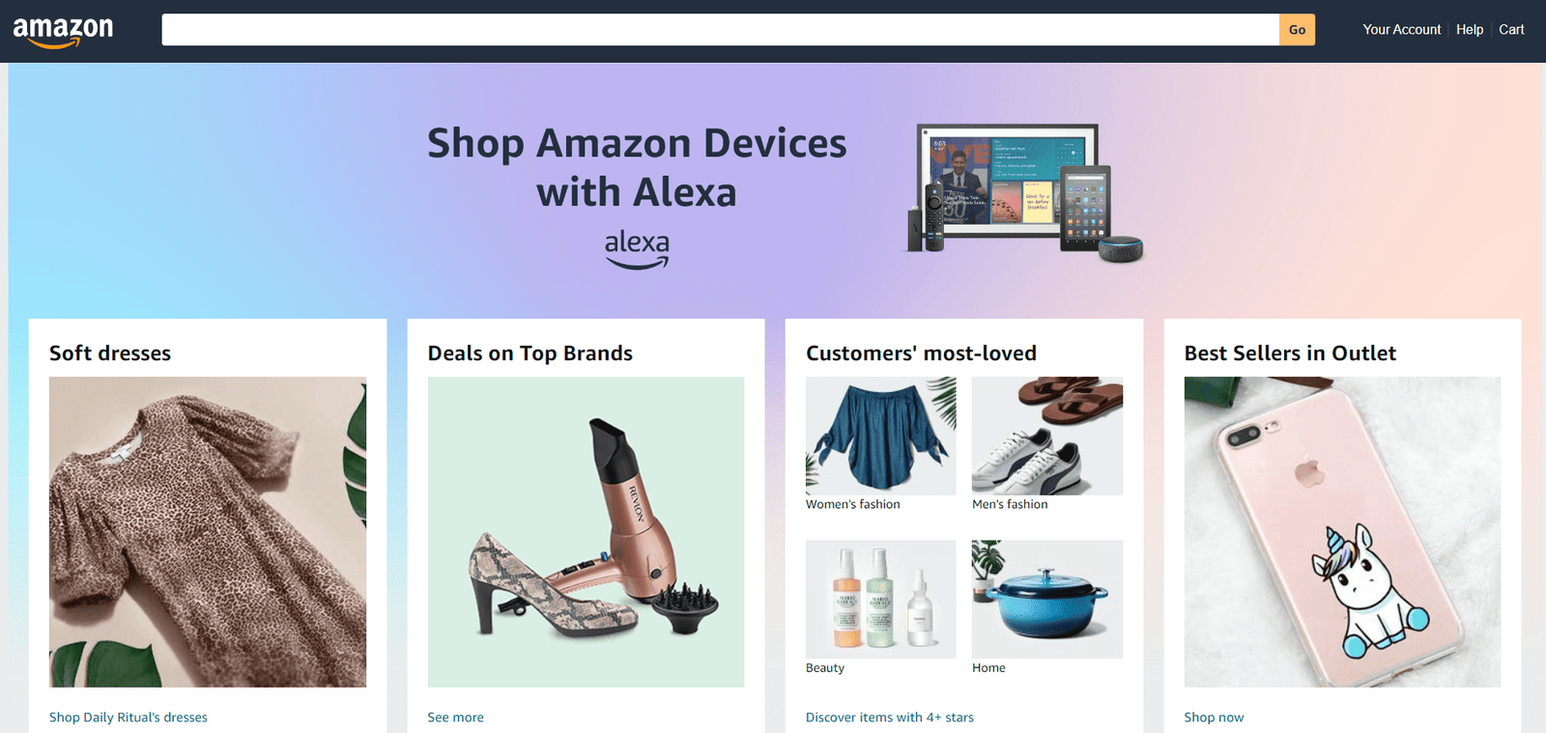1546x733 pixels.
Task: Click the orange Go search button
Action: tap(1297, 30)
